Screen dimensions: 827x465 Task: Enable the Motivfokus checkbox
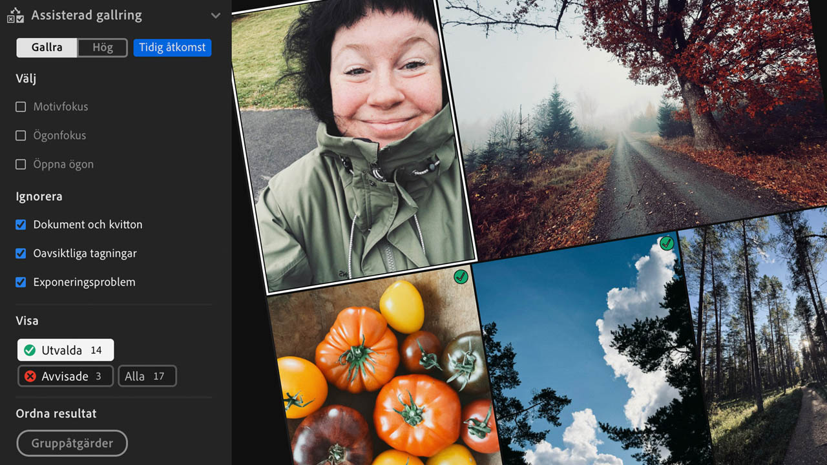coord(21,107)
